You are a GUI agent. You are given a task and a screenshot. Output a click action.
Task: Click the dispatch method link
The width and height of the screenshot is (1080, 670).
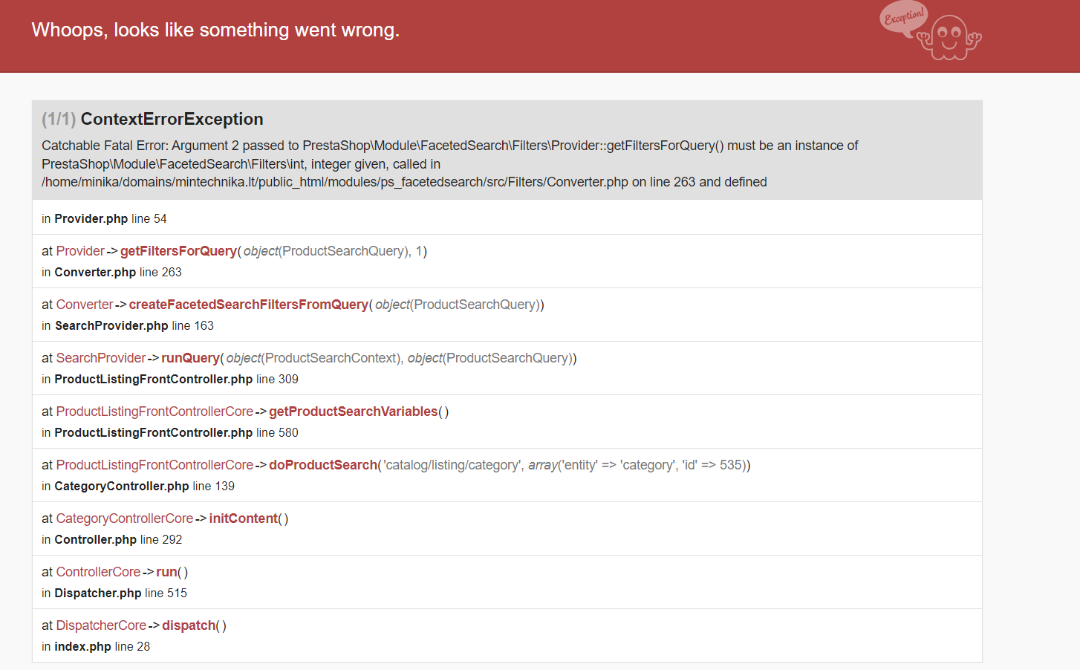coord(189,625)
